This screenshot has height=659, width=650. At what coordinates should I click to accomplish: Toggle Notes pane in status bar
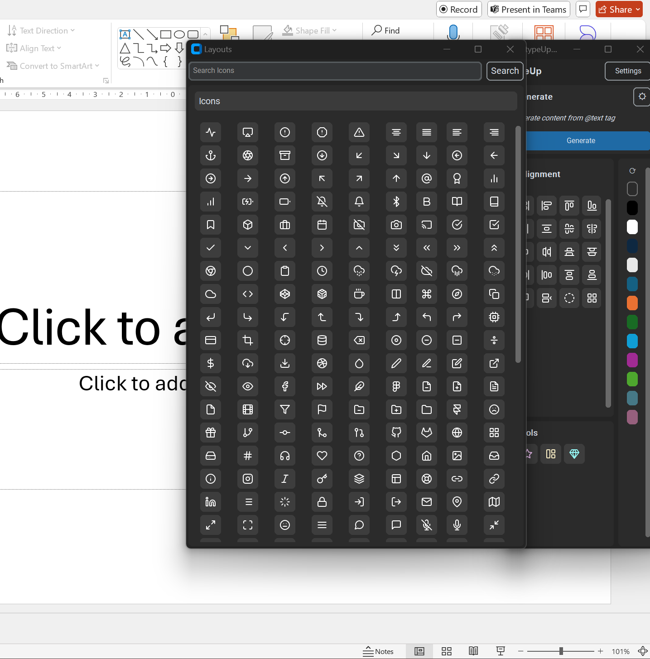coord(379,651)
